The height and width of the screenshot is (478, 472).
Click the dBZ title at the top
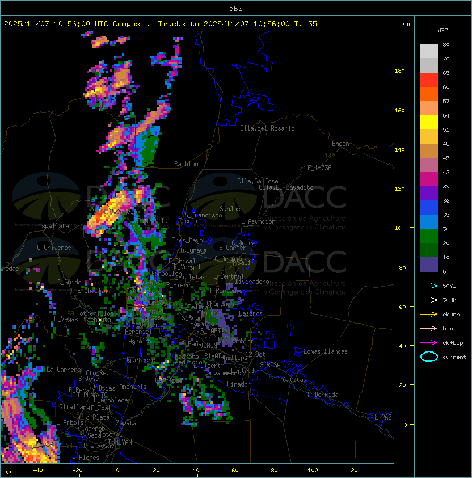236,9
